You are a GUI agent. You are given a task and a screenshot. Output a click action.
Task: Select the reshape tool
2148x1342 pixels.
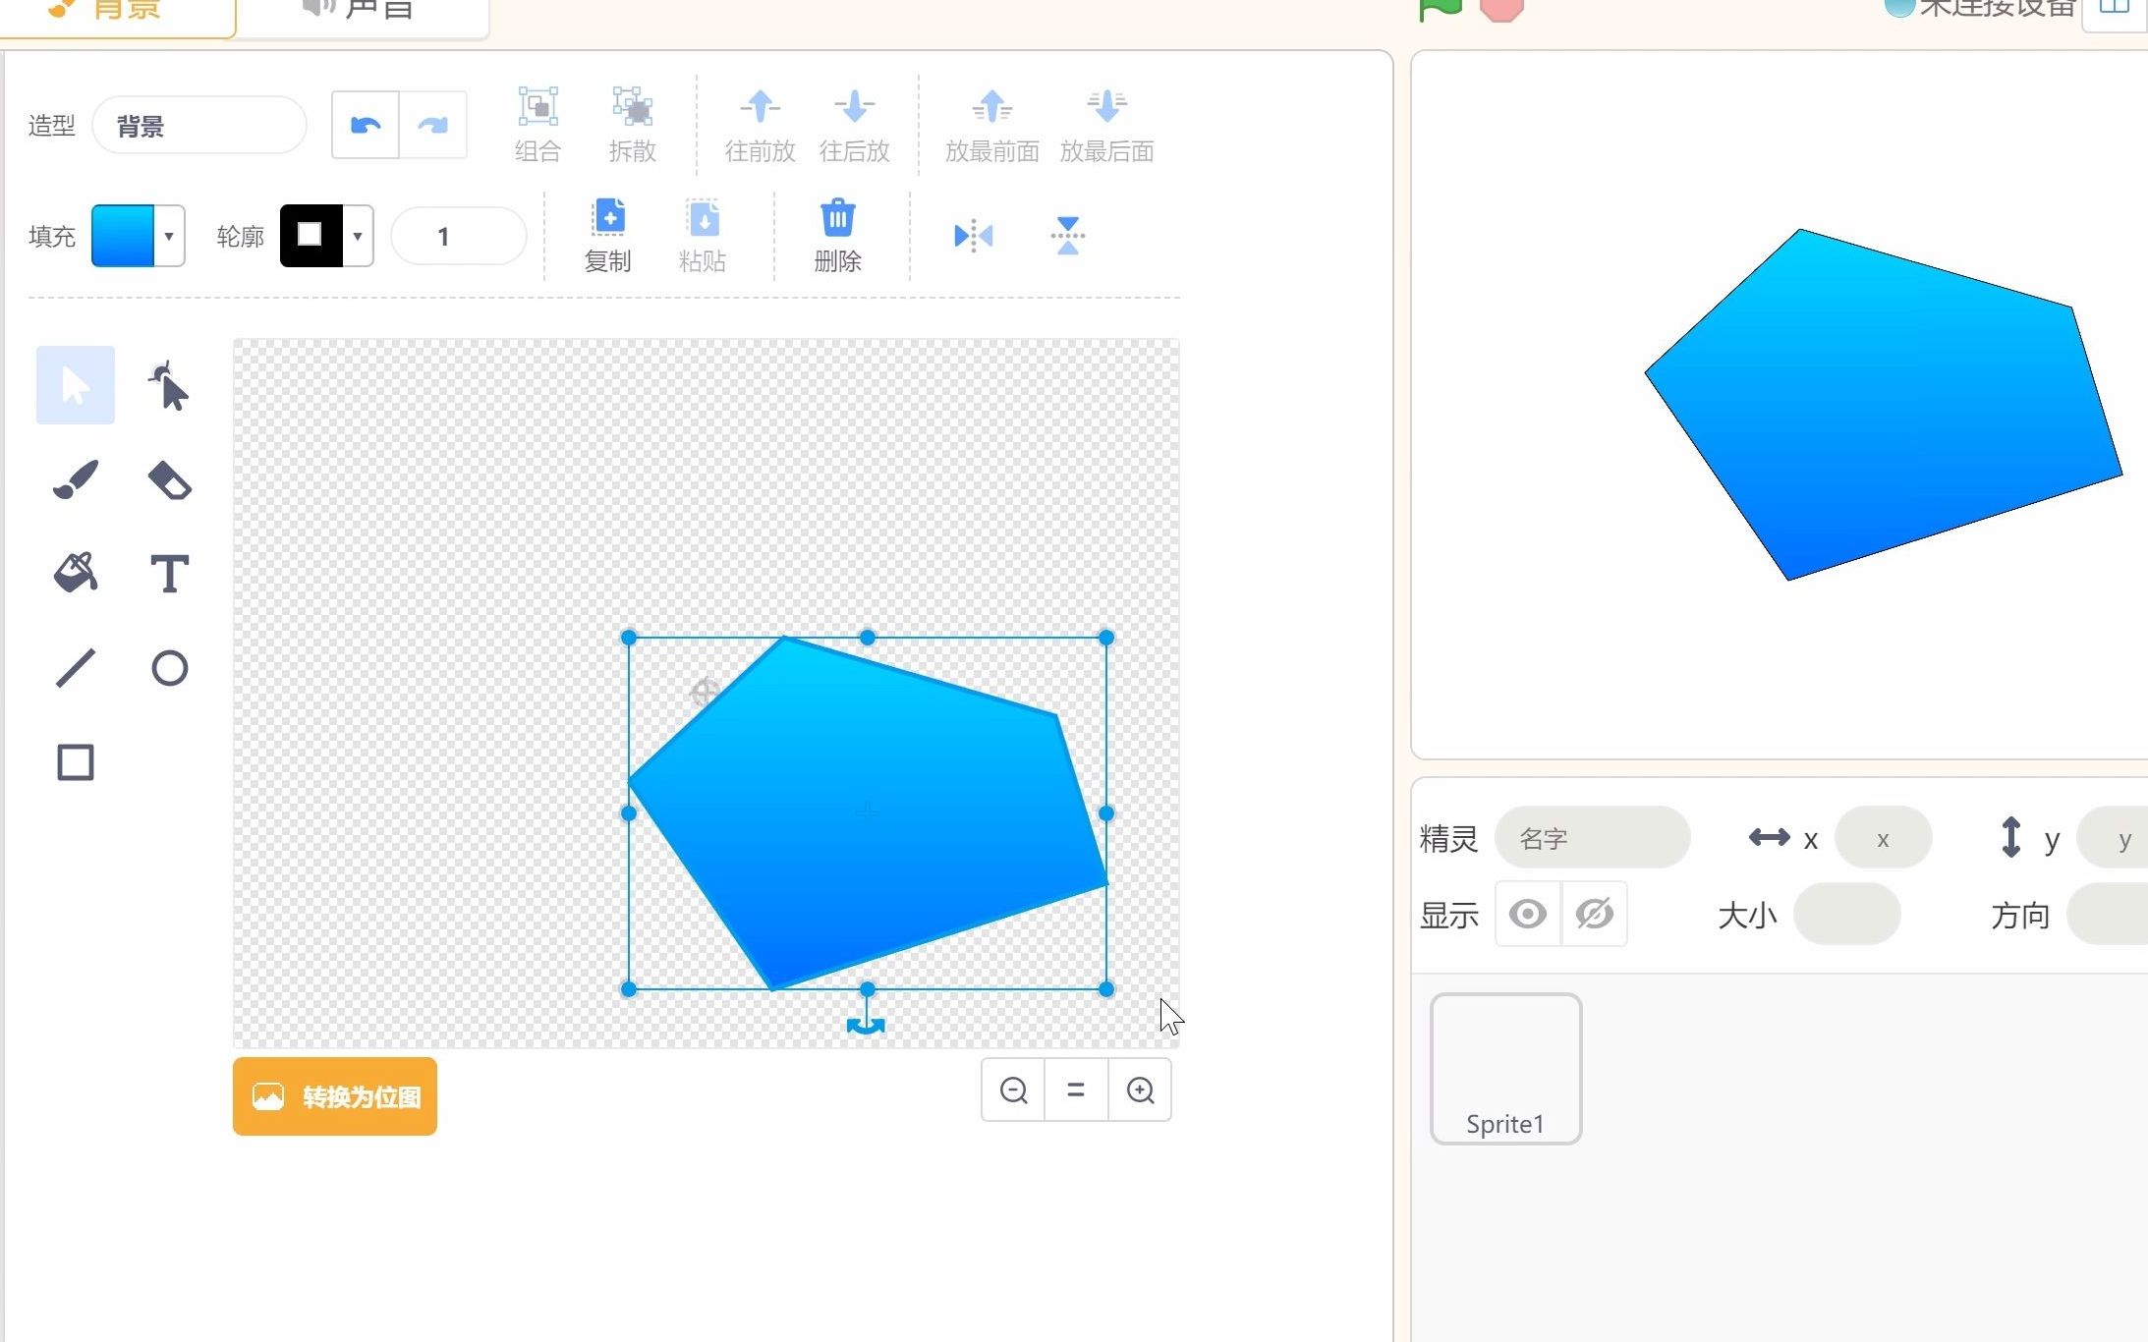(169, 385)
